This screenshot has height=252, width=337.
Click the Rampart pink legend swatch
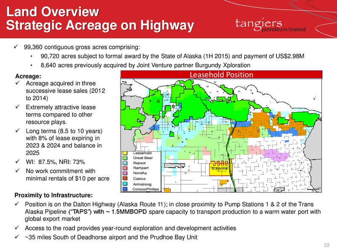[124, 168]
